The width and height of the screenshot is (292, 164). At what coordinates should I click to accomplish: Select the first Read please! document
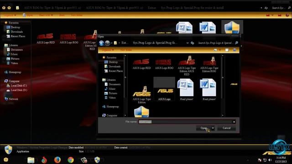pyautogui.click(x=187, y=90)
